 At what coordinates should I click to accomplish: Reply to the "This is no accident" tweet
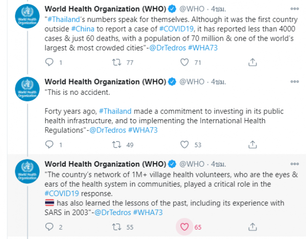coord(49,145)
